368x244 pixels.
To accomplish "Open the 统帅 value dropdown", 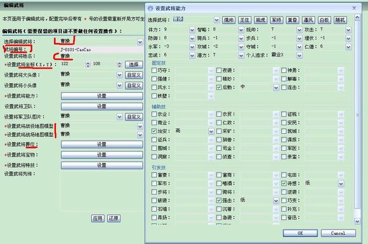I will pos(299,30).
